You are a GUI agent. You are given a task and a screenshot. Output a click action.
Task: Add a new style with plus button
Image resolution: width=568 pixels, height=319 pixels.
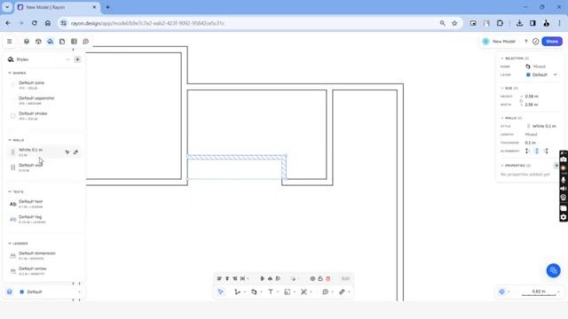[x=77, y=59]
